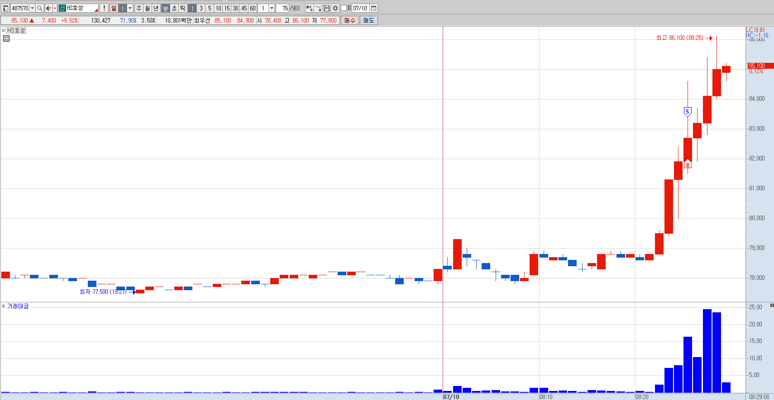
Task: Click the magnifier stock search icon
Action: [40, 8]
